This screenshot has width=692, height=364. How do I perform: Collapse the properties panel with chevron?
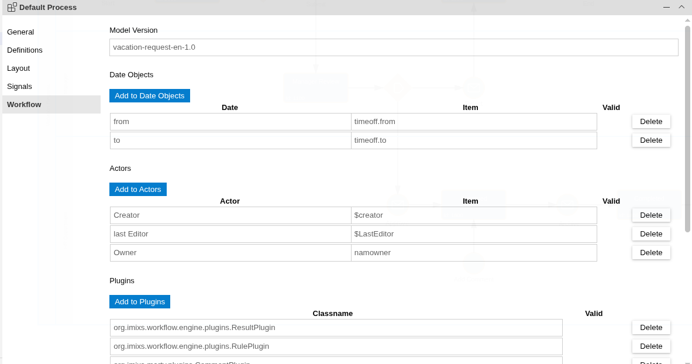click(681, 7)
